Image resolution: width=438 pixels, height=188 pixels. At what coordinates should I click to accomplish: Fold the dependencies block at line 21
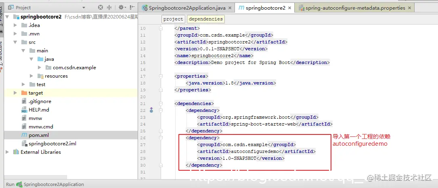161,103
